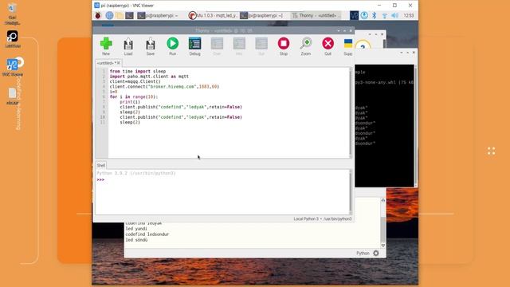Create a new file in Thonny
Screen dimensions: 510x287
[106, 46]
